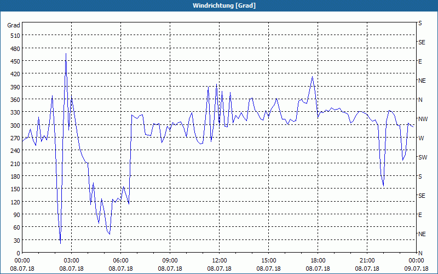Choose the 18:00 time tick label
Viewport: 438px width, 274px height.
tap(318, 261)
